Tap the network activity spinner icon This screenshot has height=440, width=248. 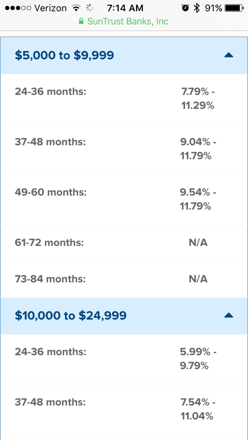point(89,9)
